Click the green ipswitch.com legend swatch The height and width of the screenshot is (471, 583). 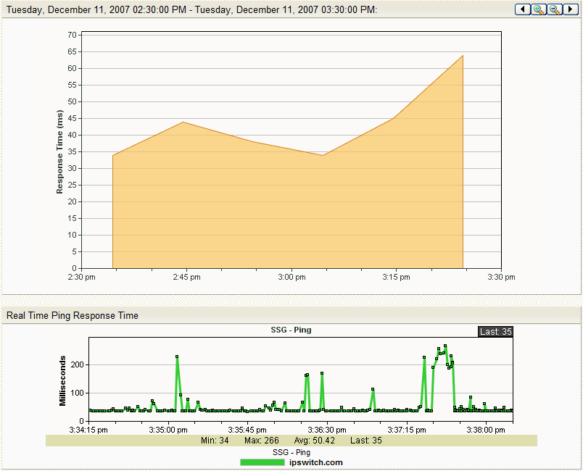[x=262, y=462]
